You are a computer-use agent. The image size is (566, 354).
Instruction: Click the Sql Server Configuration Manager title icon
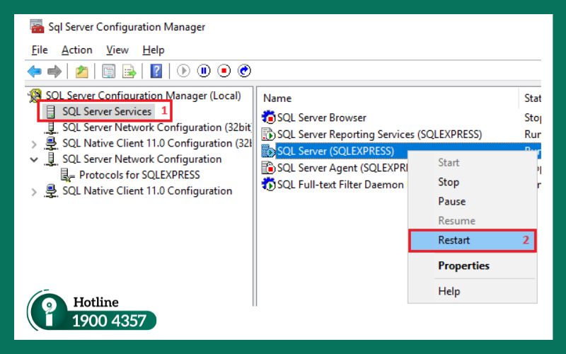click(37, 26)
